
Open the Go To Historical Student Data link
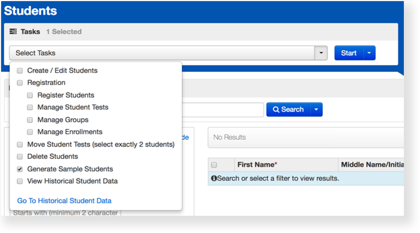[64, 201]
